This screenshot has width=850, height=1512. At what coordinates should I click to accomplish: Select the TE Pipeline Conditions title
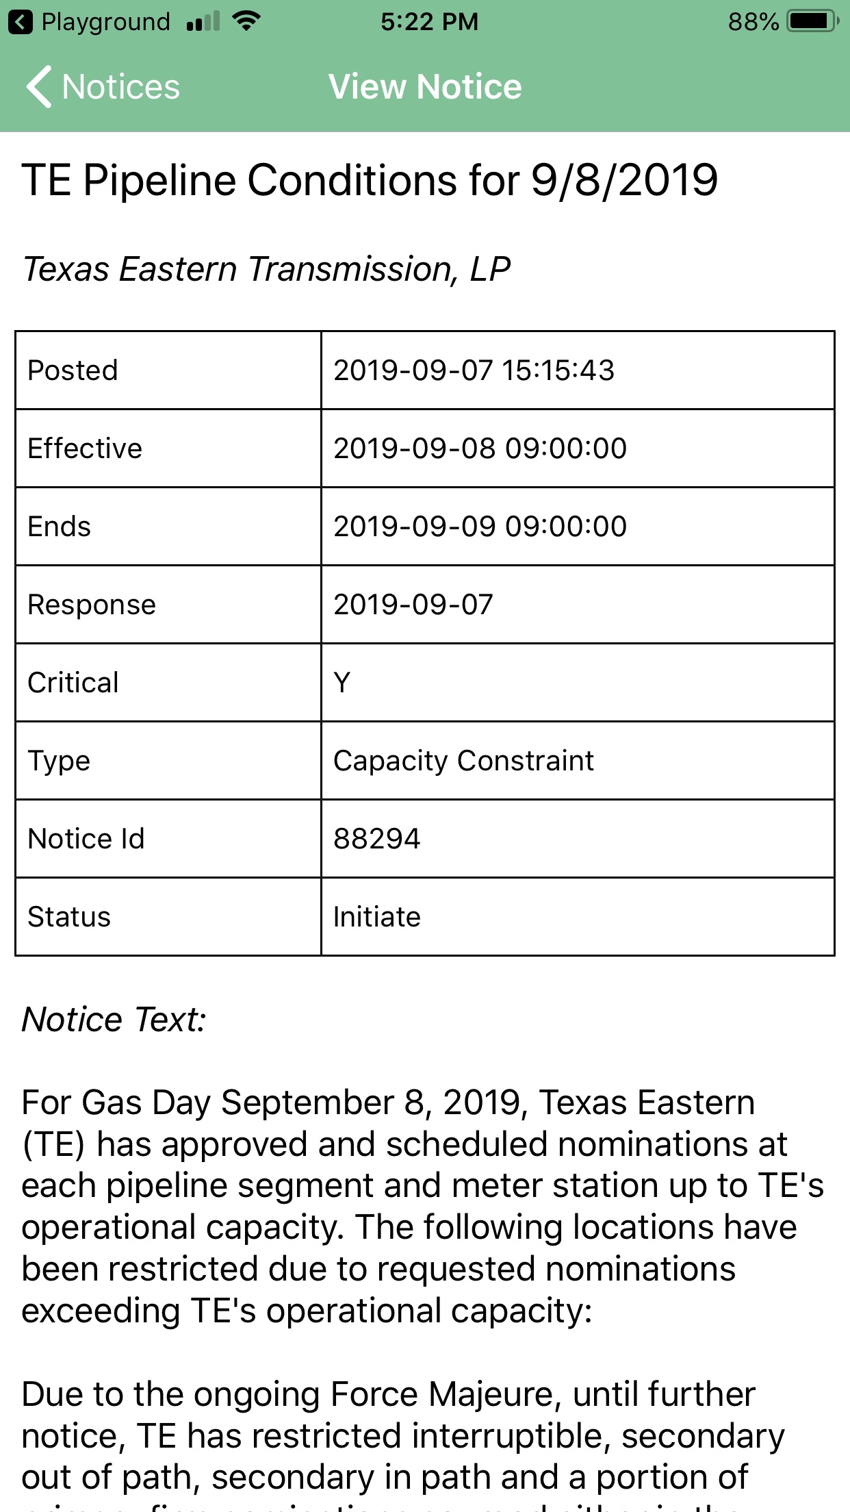pos(370,180)
